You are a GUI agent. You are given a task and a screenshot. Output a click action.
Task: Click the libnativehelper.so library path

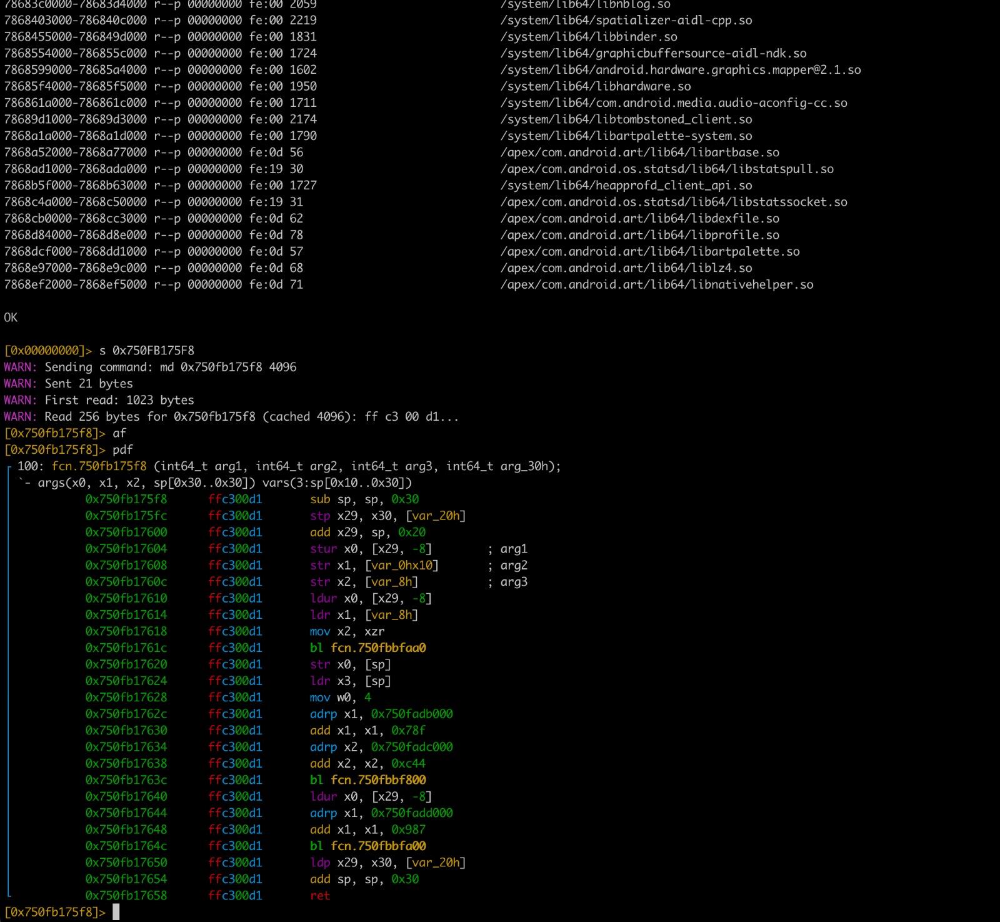click(656, 284)
